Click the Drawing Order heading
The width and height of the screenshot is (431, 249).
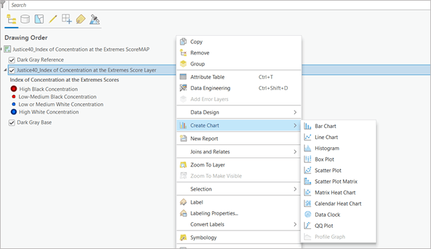[x=26, y=38]
